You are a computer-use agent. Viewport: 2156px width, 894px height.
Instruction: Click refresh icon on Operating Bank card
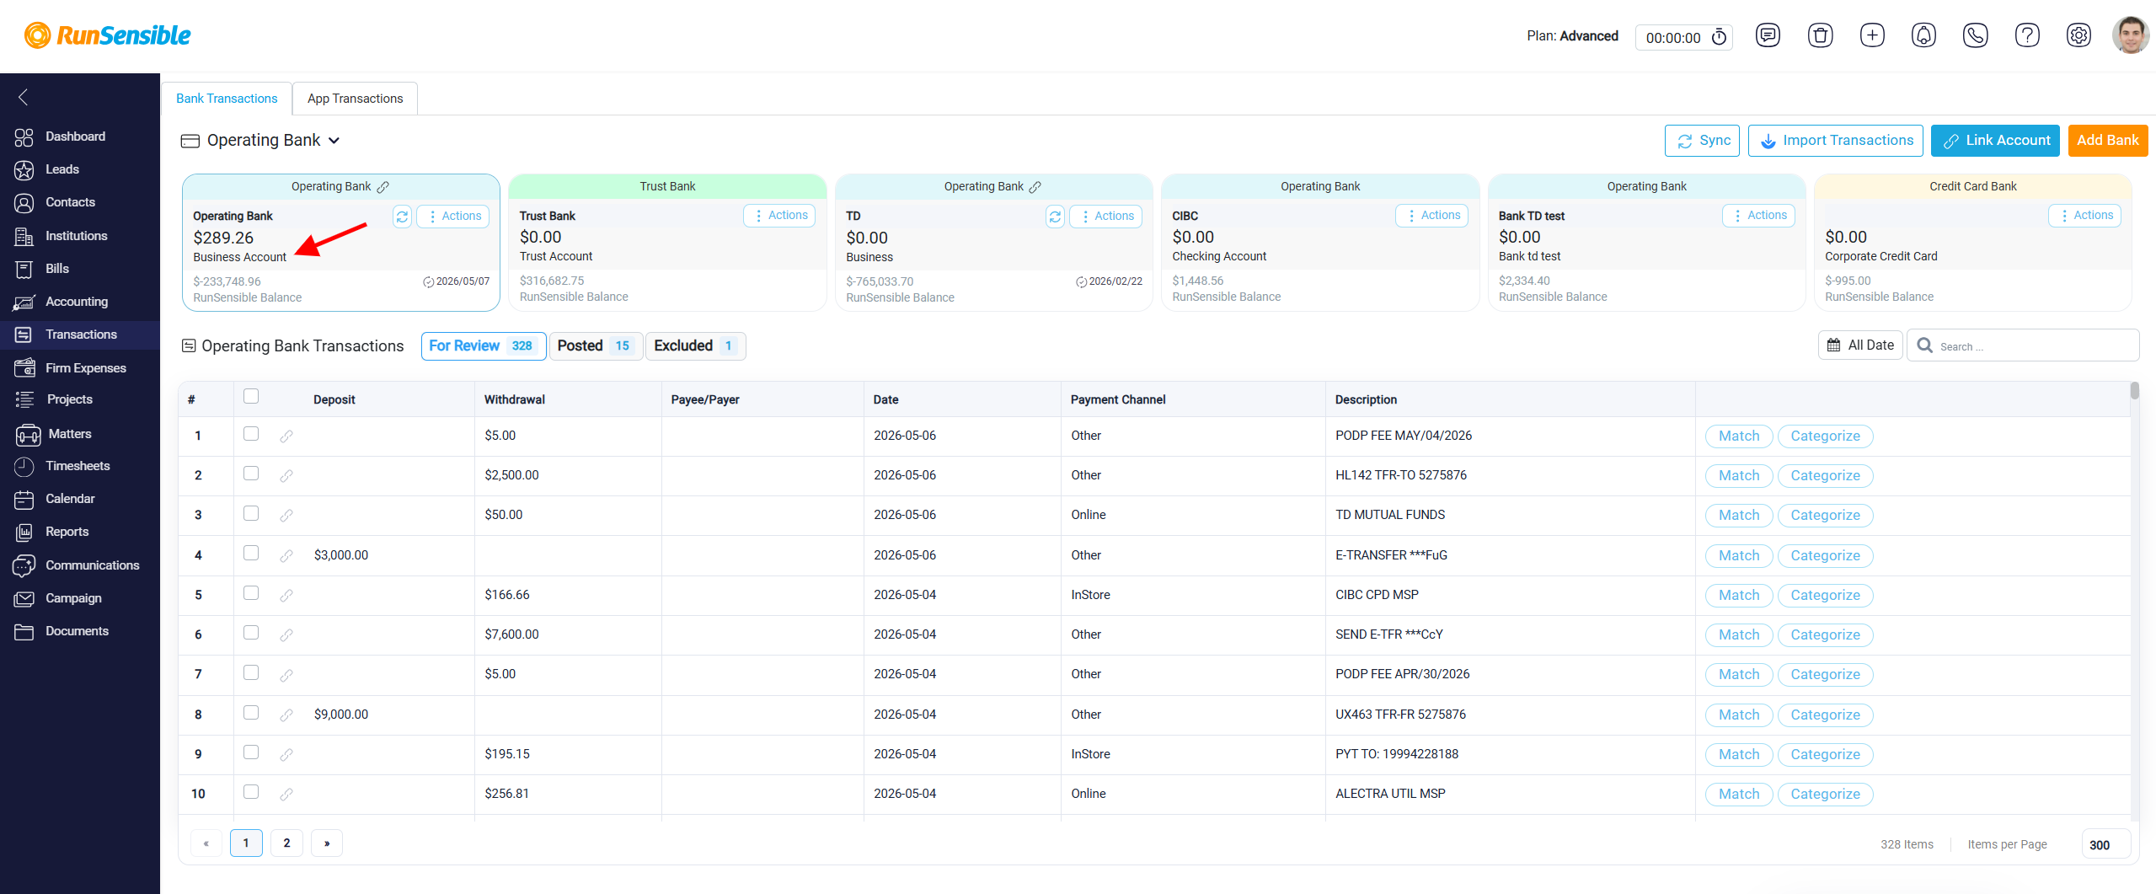(x=402, y=217)
